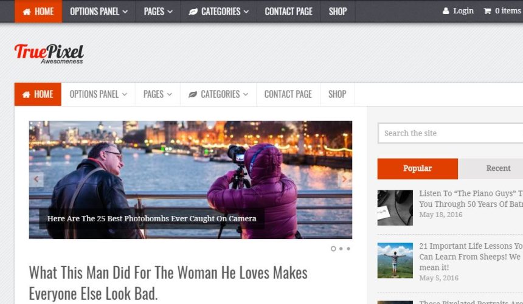The image size is (523, 304).
Task: Expand Pages chevron in top navbar
Action: pos(170,12)
